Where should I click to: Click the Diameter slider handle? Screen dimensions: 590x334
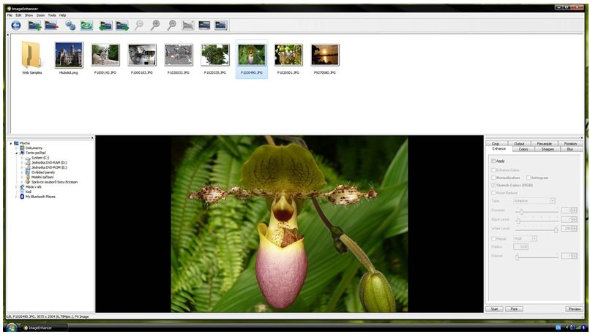click(521, 211)
